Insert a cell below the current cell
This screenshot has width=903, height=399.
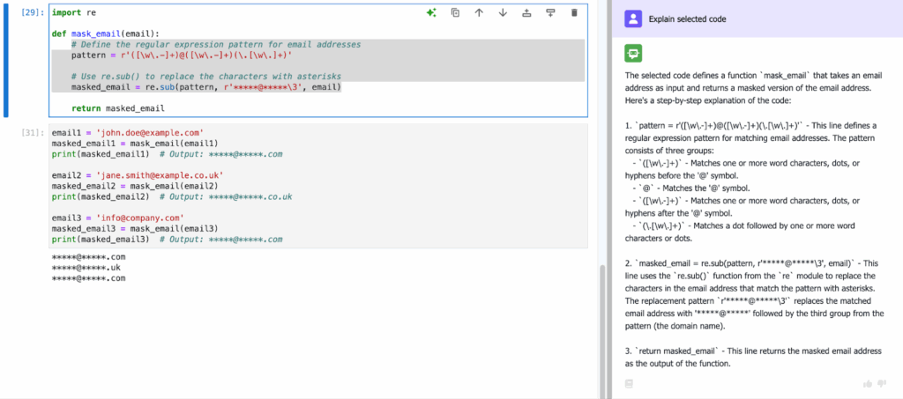coord(550,13)
